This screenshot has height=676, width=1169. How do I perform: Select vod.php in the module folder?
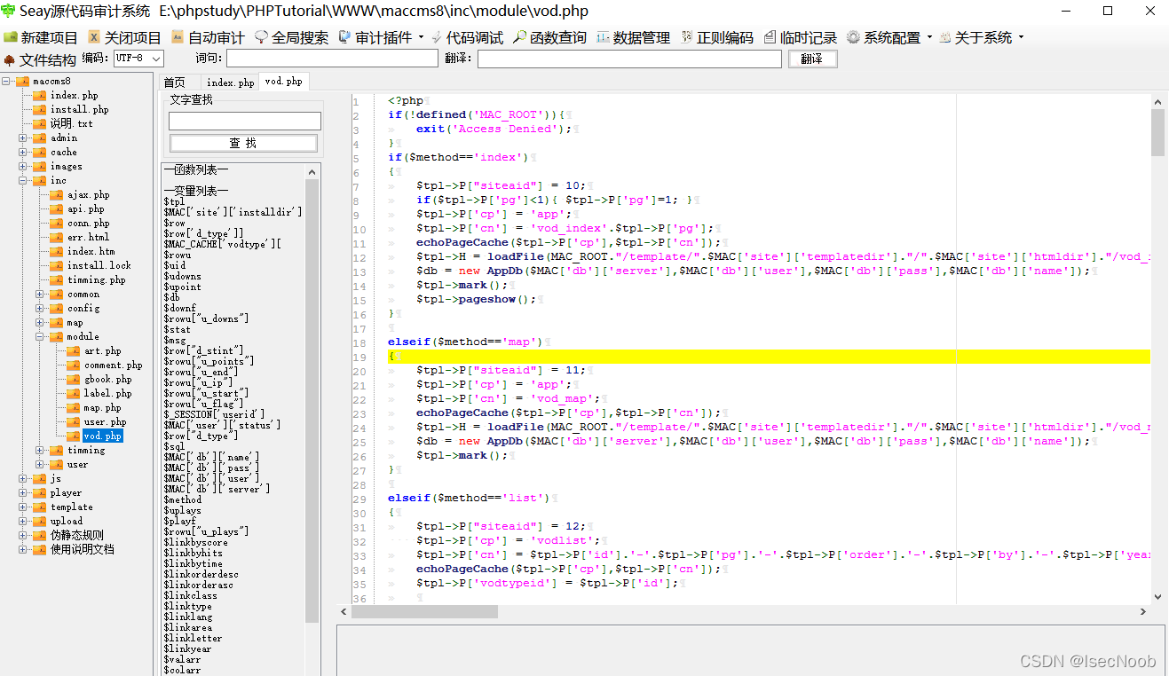tap(102, 436)
